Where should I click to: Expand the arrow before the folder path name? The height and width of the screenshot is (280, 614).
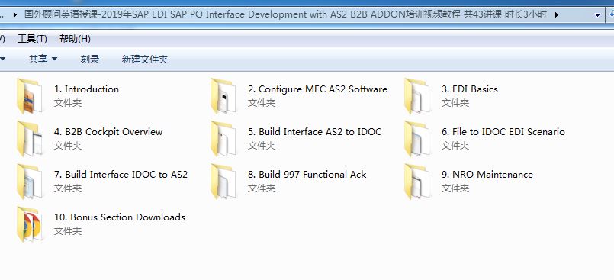[x=15, y=15]
